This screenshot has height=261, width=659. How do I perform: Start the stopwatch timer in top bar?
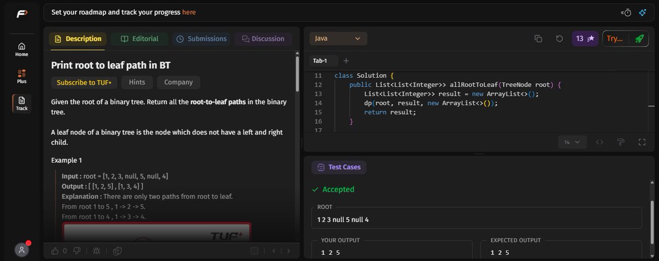click(626, 12)
